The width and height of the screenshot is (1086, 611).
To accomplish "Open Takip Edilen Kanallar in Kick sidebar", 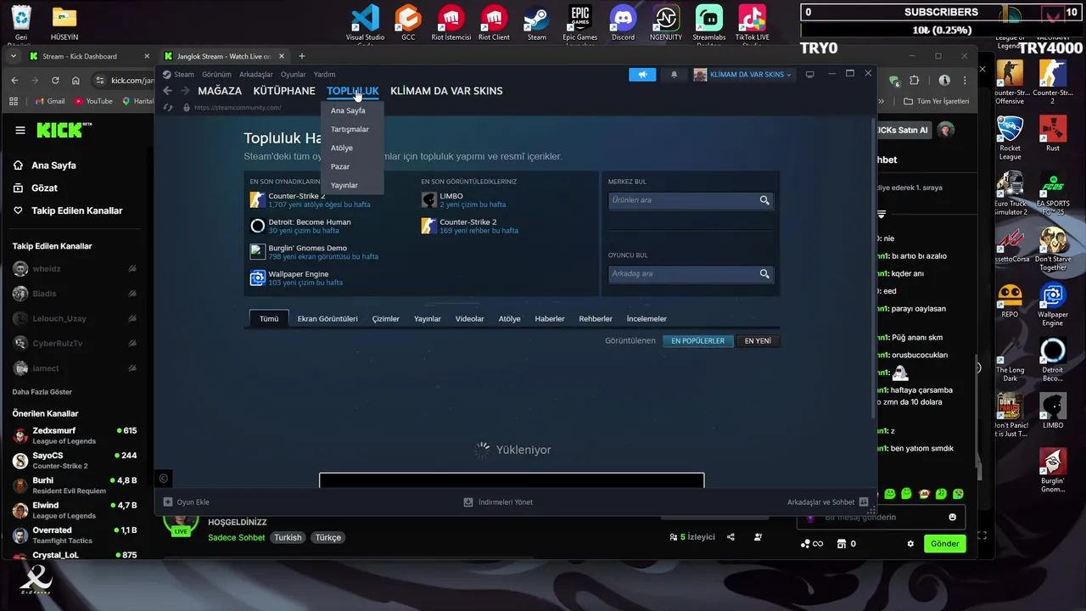I will (77, 210).
